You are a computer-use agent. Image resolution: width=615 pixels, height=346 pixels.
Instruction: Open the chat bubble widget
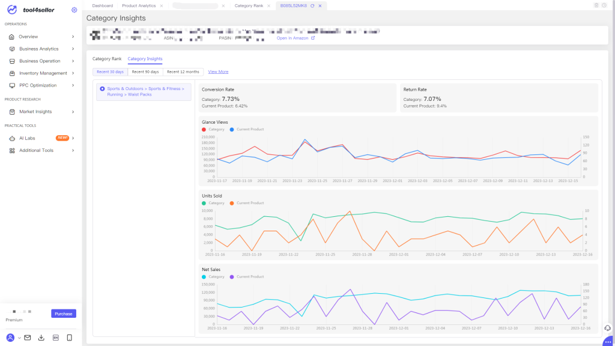tap(608, 341)
